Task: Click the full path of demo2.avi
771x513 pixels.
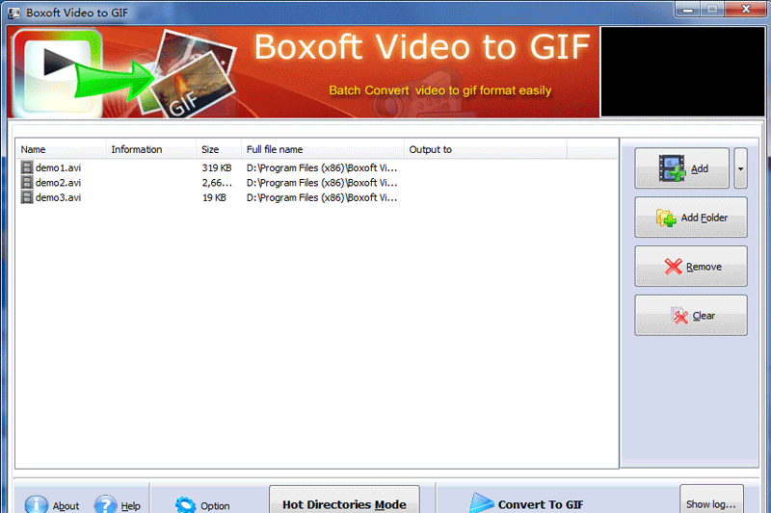Action: tap(322, 183)
